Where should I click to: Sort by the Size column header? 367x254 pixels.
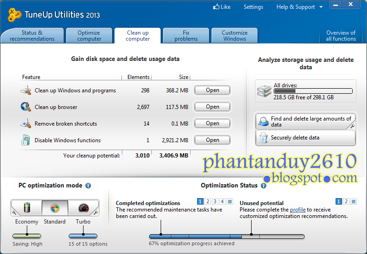171,77
